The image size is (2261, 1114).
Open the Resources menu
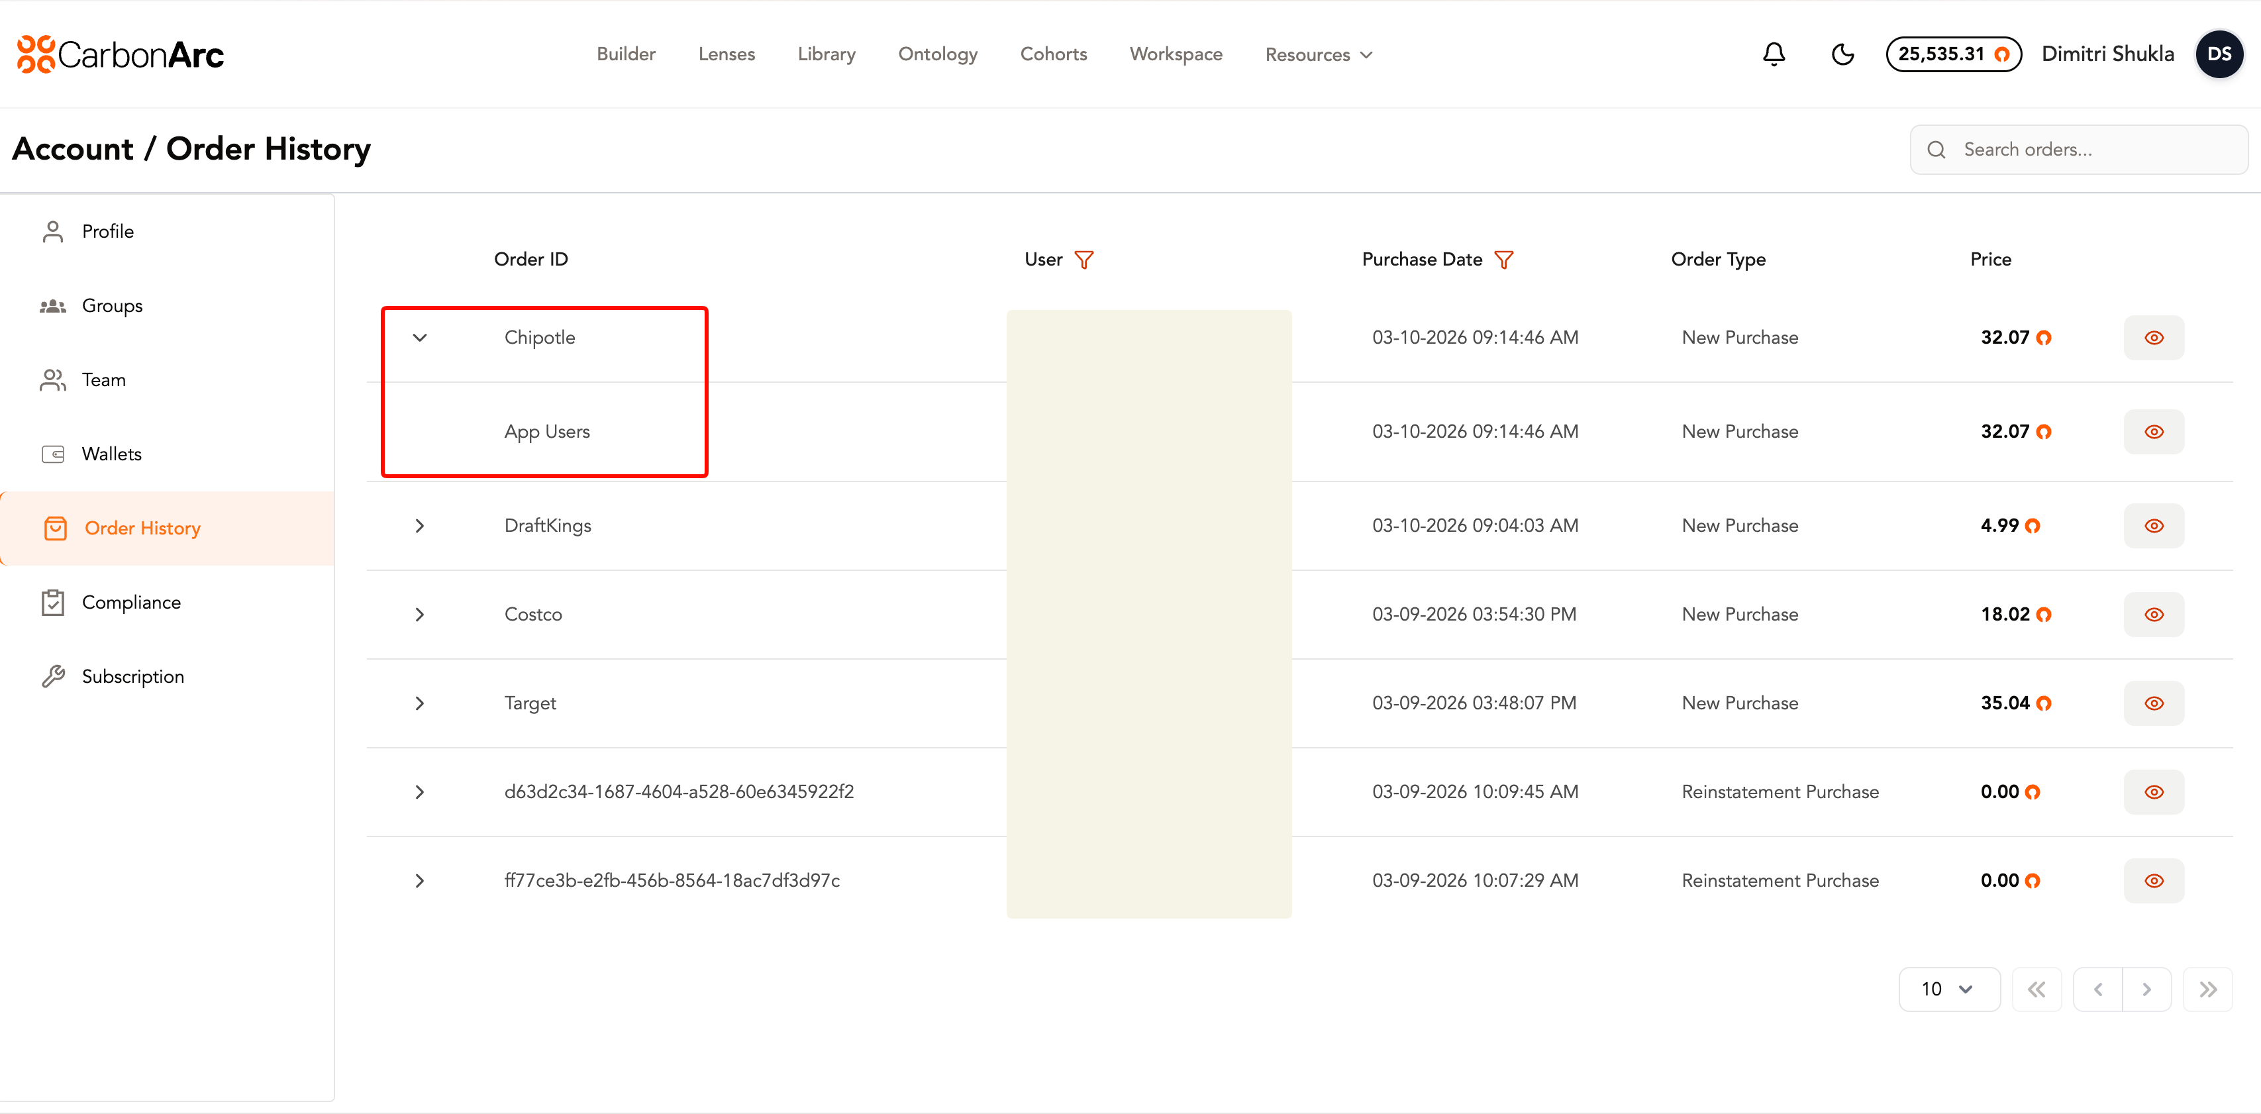tap(1317, 54)
